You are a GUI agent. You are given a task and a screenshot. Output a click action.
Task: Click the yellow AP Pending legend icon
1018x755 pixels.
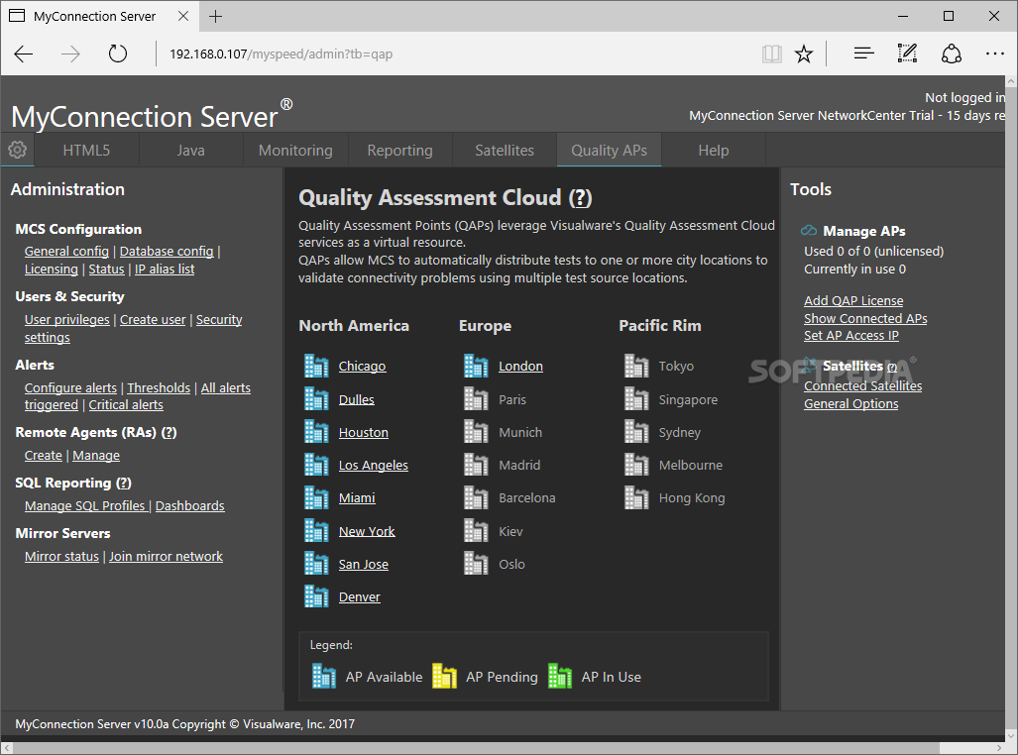tap(445, 676)
